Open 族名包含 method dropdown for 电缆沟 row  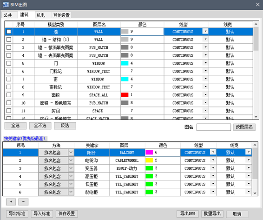(71, 160)
